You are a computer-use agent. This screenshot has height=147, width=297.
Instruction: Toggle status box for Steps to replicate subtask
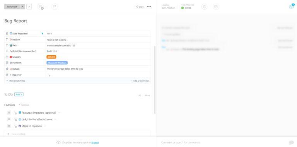coord(9,126)
